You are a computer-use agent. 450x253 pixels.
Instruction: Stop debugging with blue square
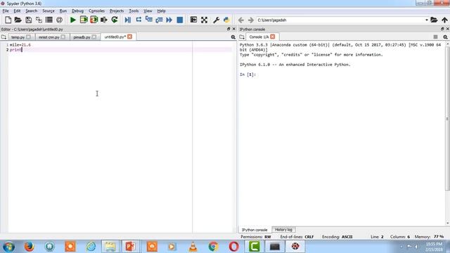180,20
